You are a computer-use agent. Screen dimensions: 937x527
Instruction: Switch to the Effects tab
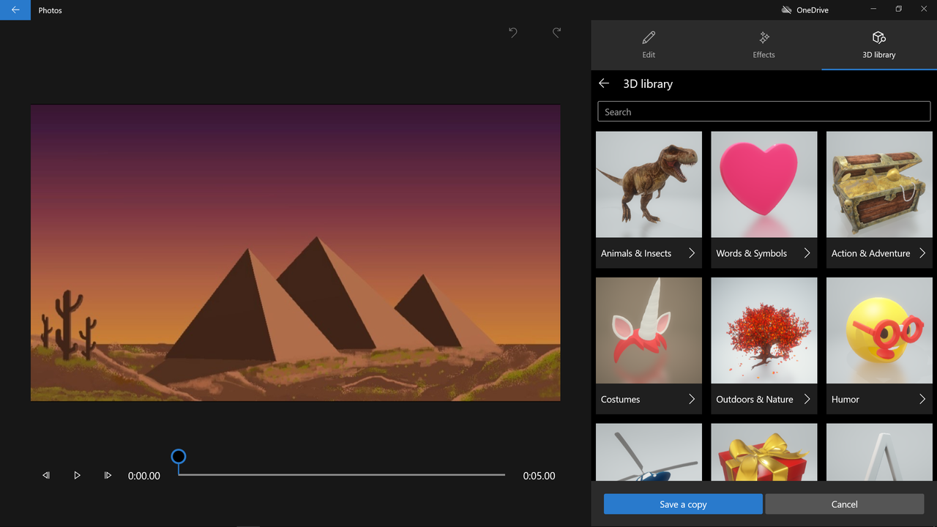click(x=764, y=45)
